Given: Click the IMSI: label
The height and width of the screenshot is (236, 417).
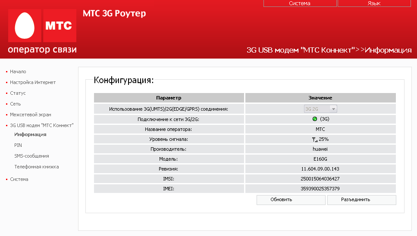Looking at the screenshot, I should pos(169,179).
